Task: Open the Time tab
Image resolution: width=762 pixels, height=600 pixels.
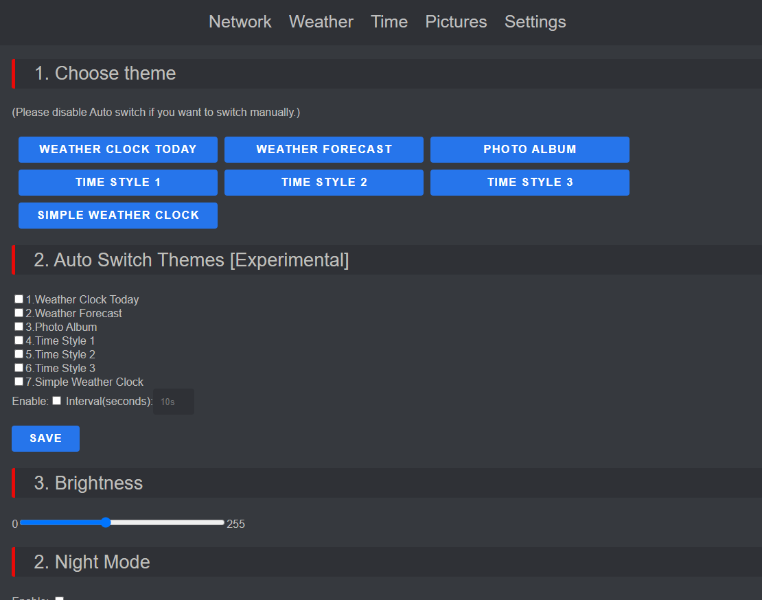Action: point(389,22)
